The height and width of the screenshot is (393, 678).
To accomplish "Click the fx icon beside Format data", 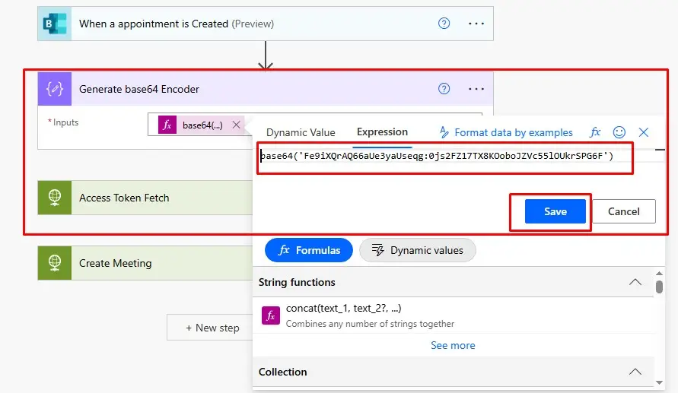I will click(x=596, y=132).
